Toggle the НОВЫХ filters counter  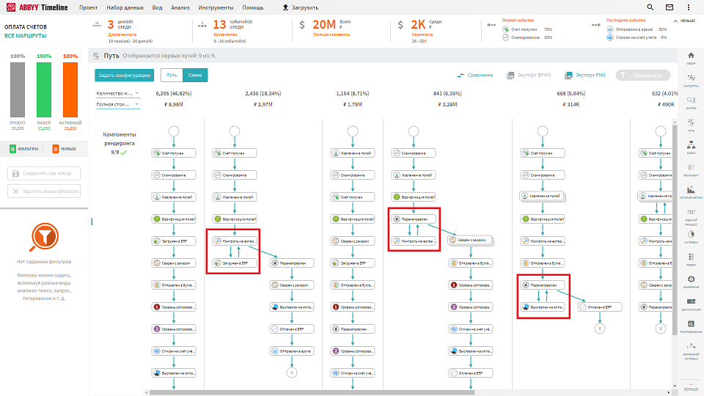pyautogui.click(x=65, y=149)
